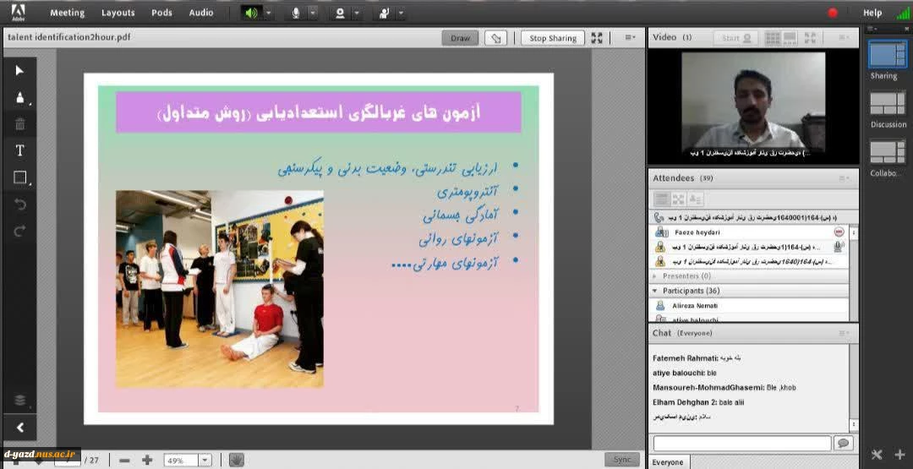Viewport: 913px width, 469px height.
Task: Click the red status icon beside Faeze heydari
Action: pos(839,232)
